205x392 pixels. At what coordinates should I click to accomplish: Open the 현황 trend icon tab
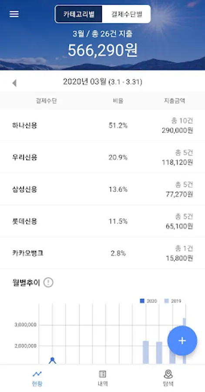(x=37, y=378)
